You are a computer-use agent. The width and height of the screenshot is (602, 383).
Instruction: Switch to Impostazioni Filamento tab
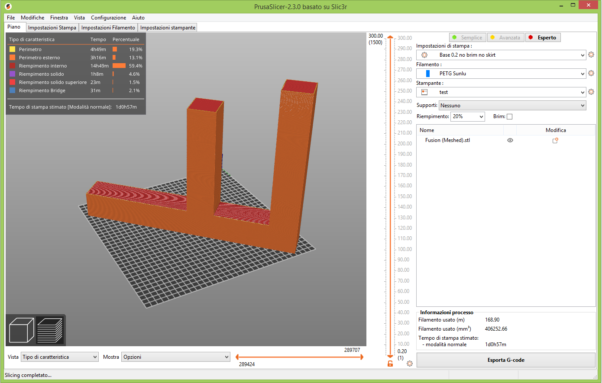[108, 28]
